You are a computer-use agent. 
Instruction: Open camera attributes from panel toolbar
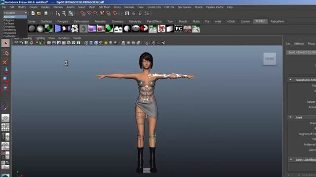22,43
